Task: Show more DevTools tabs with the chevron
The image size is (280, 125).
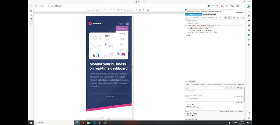Action: coord(217,18)
